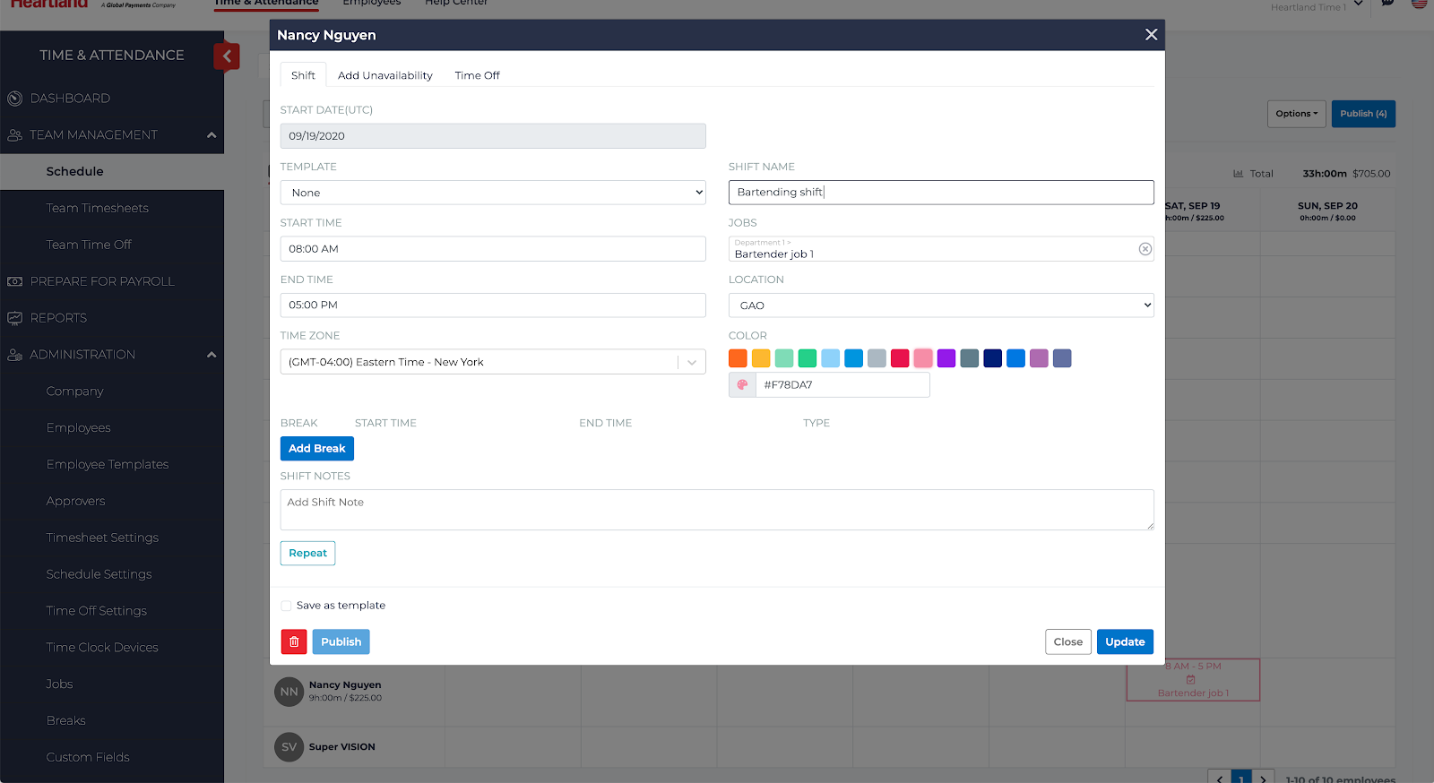Image resolution: width=1434 pixels, height=783 pixels.
Task: Click the Dashboard sidebar icon
Action: 14,99
